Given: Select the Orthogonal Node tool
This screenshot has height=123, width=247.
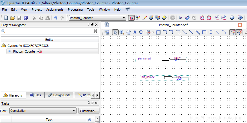Looking at the screenshot, I should [164, 32].
